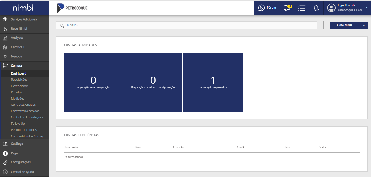Open the Rede Nimbi menu label
The height and width of the screenshot is (177, 371).
point(19,29)
